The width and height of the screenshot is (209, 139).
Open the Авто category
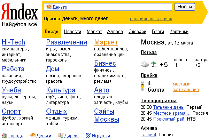pyautogui.click(x=102, y=90)
